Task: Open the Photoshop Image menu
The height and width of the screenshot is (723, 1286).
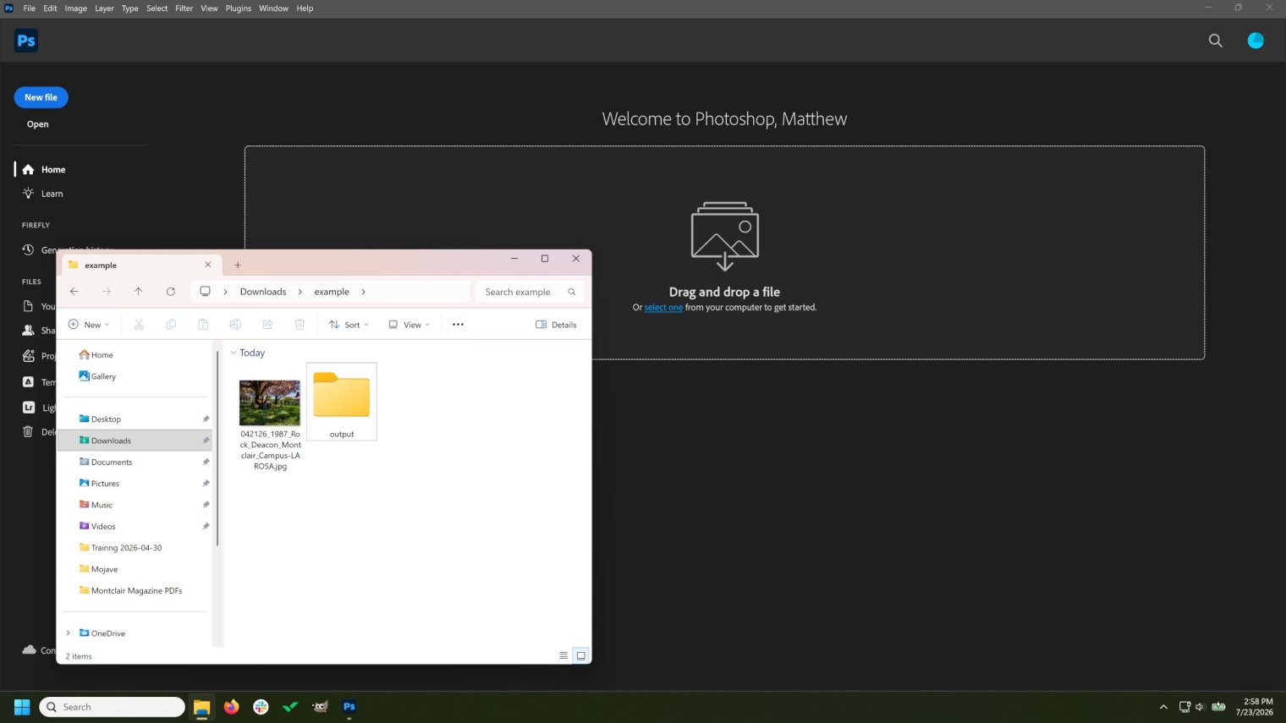Action: (x=76, y=8)
